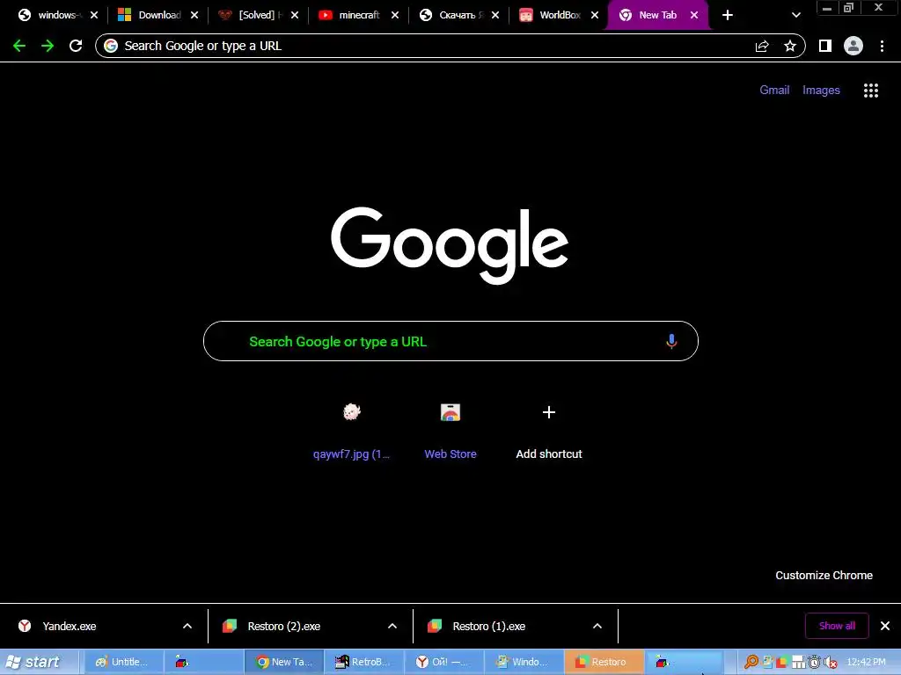Viewport: 901px width, 675px height.
Task: Open the side panel button
Action: (x=825, y=46)
